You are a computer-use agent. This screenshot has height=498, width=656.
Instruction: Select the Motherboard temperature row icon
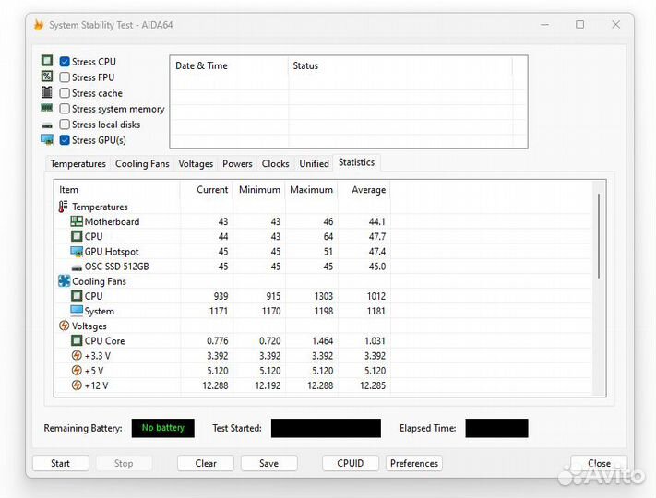pyautogui.click(x=77, y=221)
